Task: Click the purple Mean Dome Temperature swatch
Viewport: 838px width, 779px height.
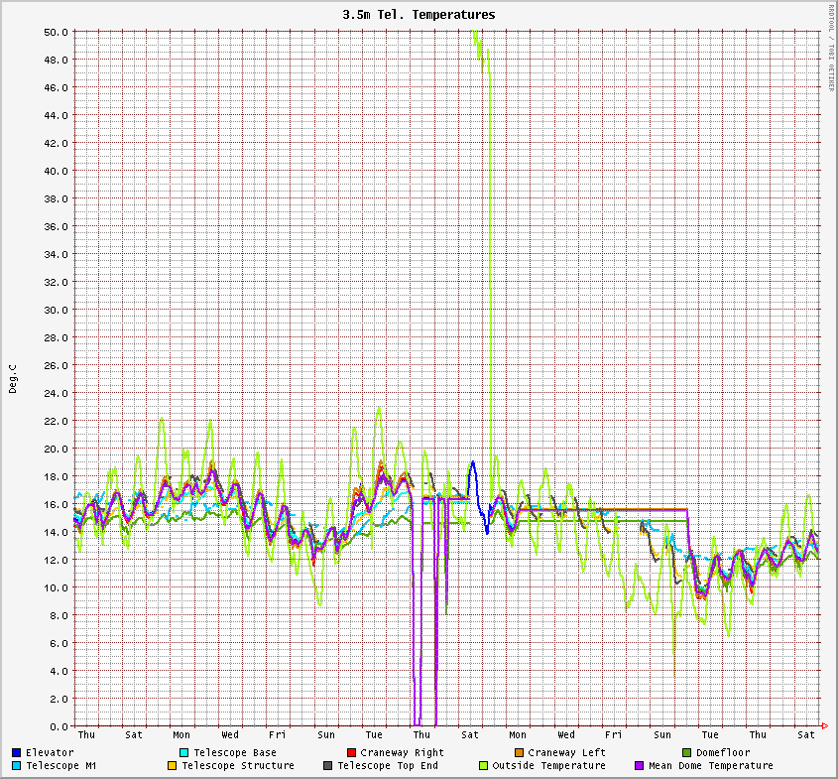Action: (639, 766)
